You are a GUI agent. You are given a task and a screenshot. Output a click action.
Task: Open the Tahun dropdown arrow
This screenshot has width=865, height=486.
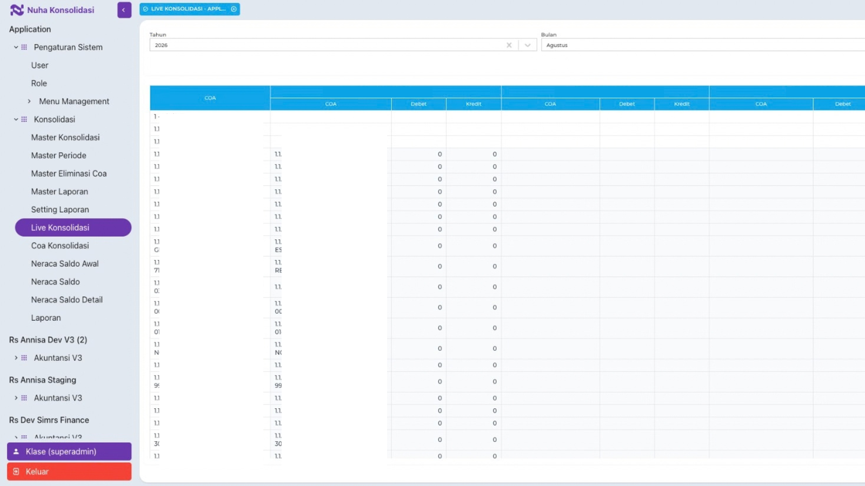(528, 45)
